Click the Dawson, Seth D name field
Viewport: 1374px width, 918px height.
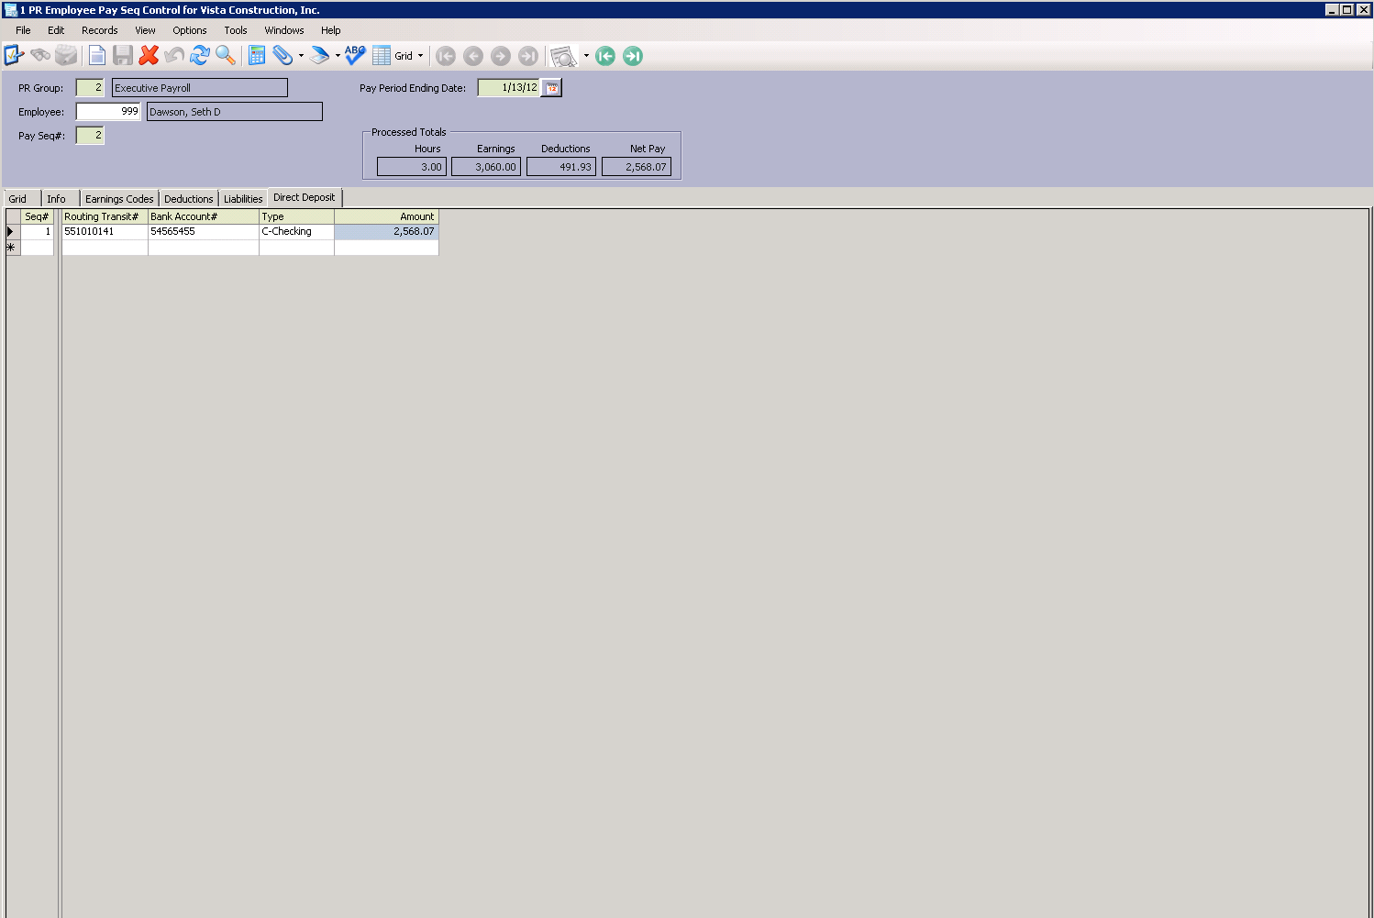(235, 112)
